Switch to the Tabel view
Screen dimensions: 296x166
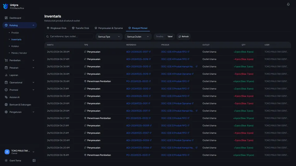pos(170,37)
